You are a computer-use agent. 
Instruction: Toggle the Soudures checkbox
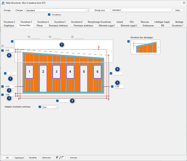pos(49,15)
